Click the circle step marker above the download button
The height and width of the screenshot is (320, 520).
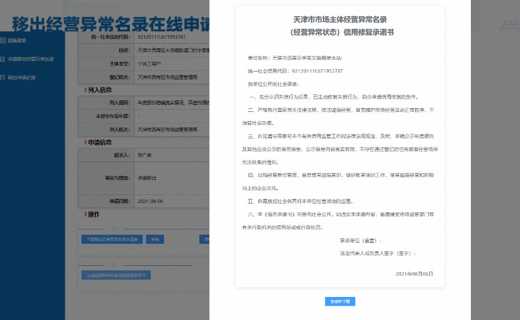pyautogui.click(x=113, y=229)
